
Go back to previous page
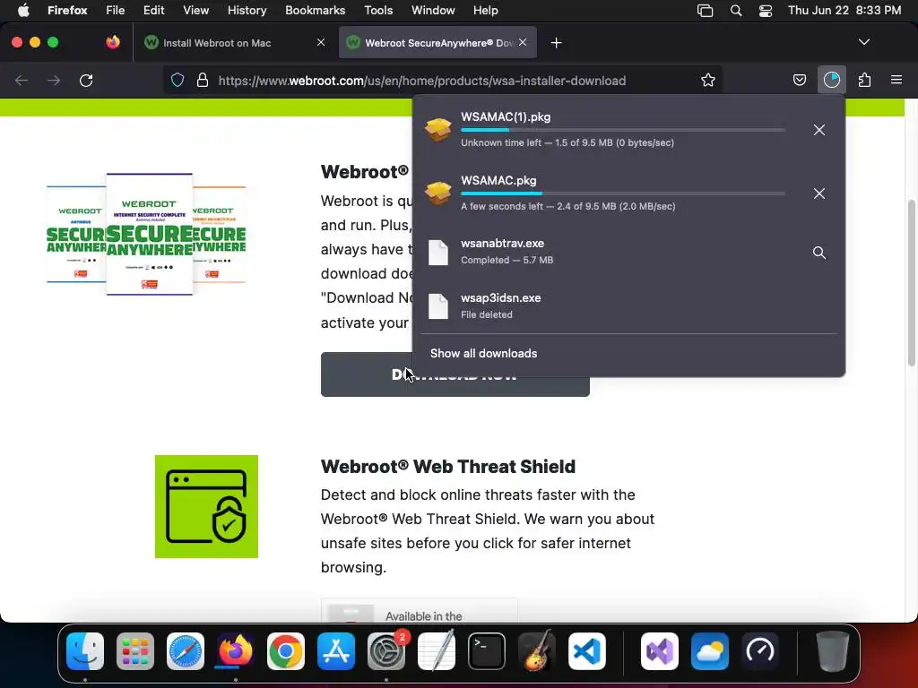(x=22, y=80)
